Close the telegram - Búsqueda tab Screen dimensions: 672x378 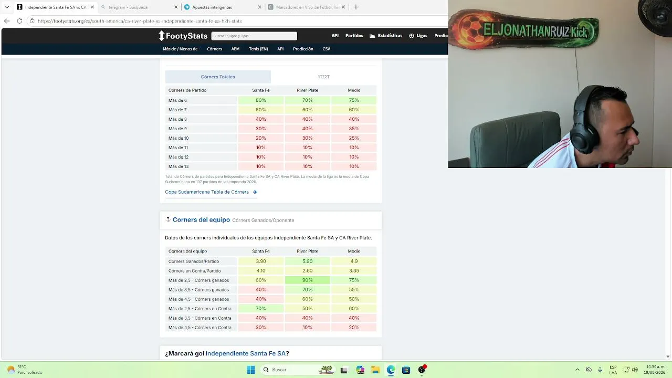point(176,7)
